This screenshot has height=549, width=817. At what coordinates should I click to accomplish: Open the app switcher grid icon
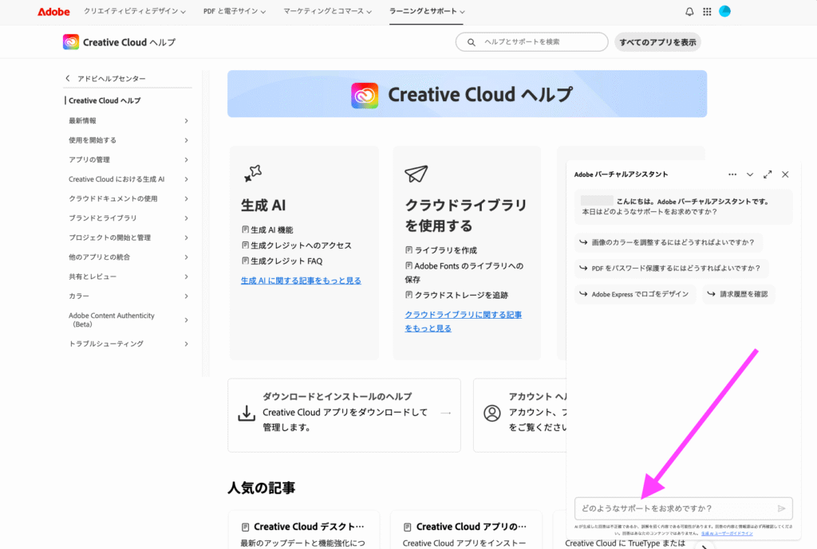(x=707, y=11)
